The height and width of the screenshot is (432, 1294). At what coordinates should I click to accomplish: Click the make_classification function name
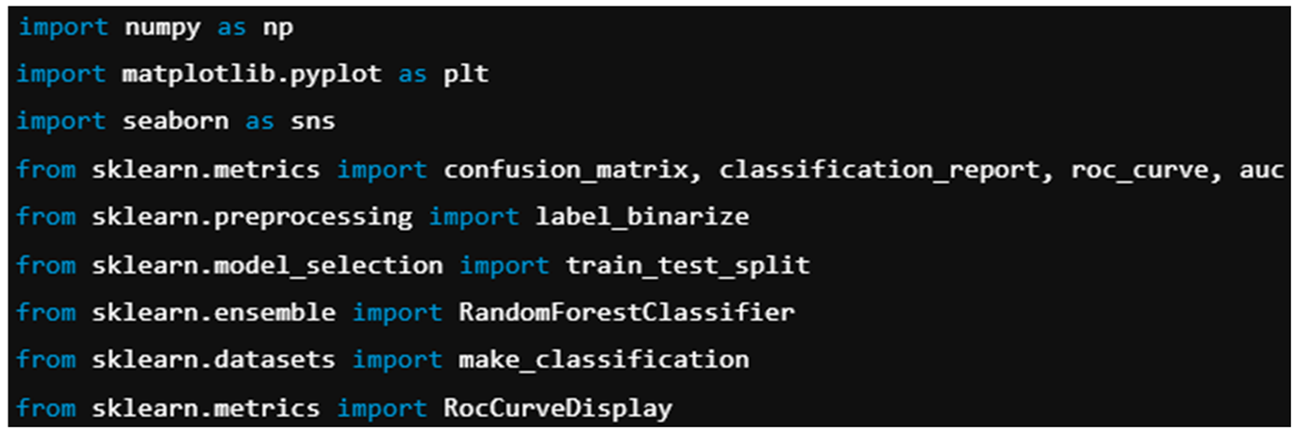604,360
